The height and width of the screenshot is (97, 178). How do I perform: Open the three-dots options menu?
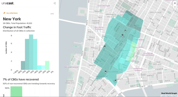click(x=52, y=14)
